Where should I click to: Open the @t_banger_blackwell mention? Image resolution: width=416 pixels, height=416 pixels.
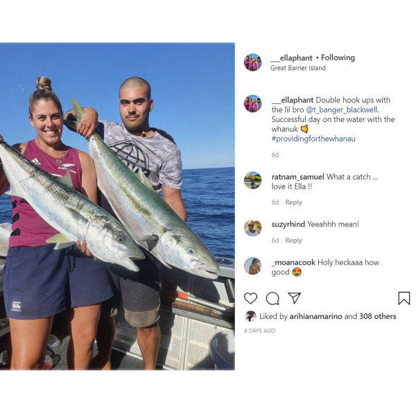(342, 110)
